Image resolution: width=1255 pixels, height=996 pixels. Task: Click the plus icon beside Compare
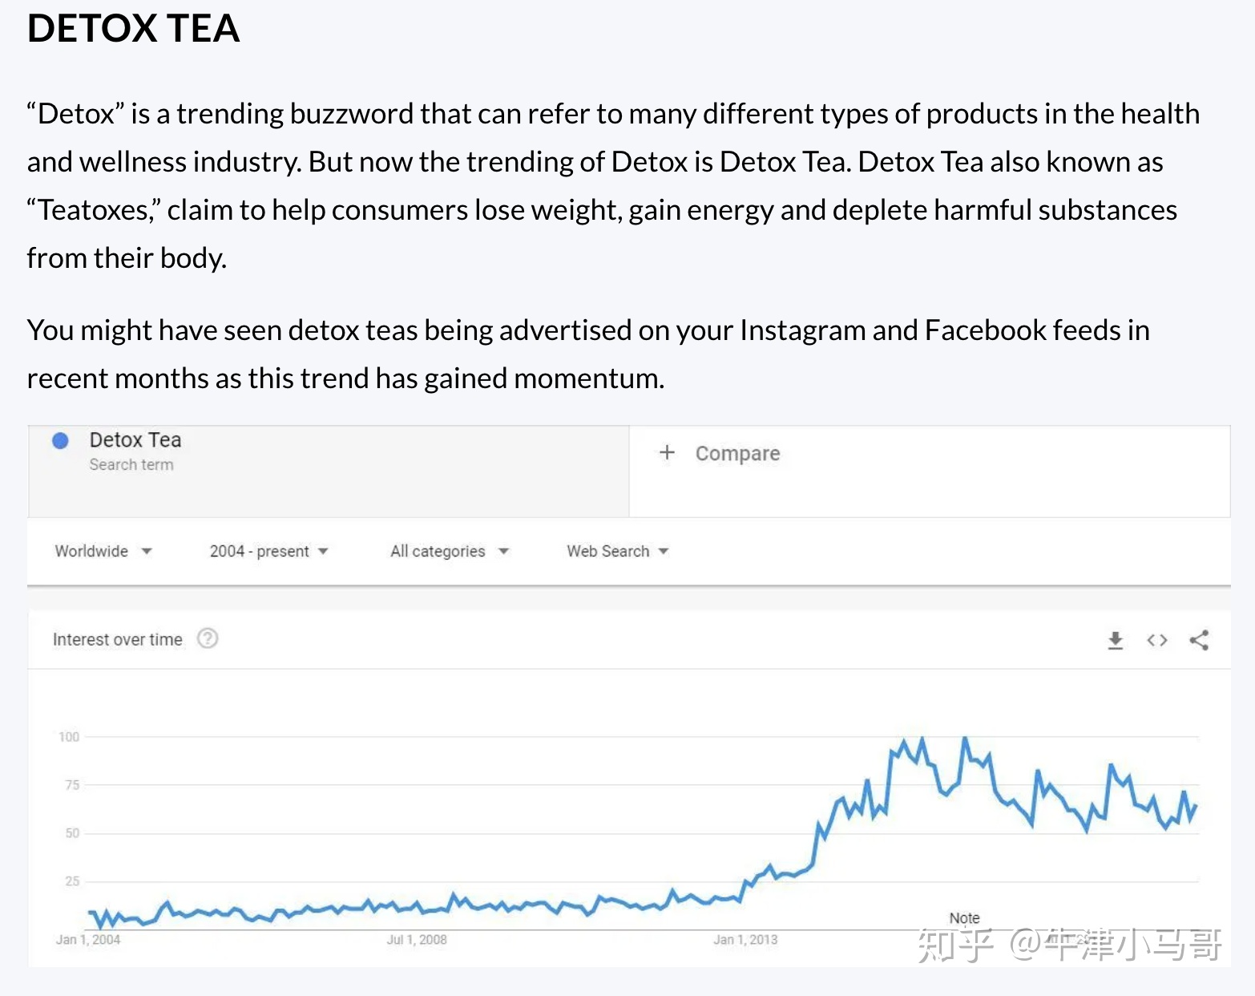coord(667,453)
